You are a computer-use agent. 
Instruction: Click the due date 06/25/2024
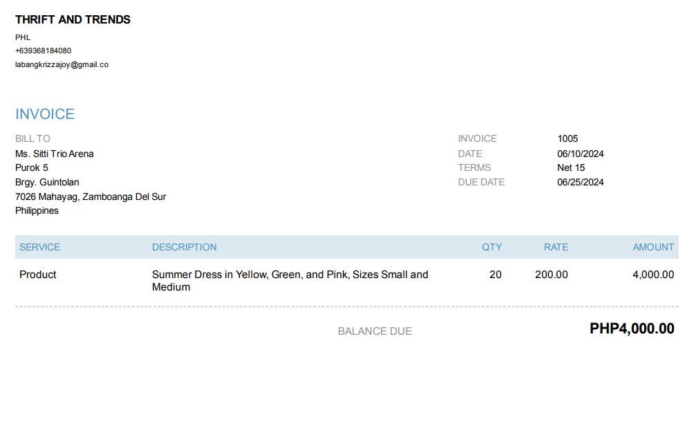[581, 182]
